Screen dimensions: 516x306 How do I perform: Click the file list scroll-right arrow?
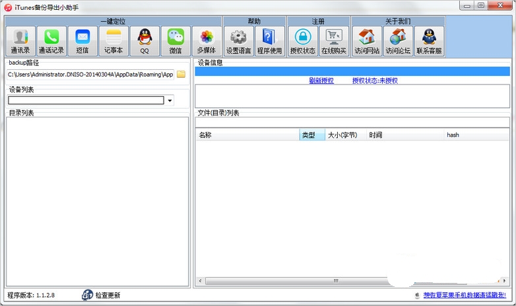(504, 281)
